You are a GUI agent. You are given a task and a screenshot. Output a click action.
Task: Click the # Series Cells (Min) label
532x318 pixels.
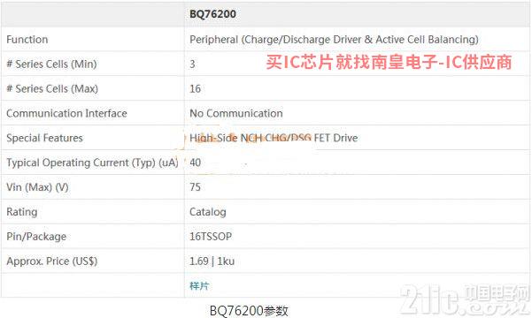pos(51,64)
